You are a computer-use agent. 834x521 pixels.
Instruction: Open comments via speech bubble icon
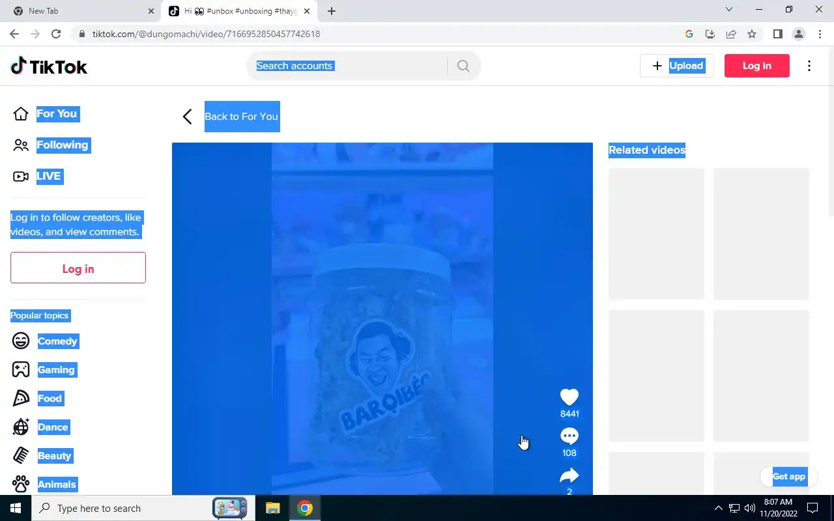click(x=569, y=436)
